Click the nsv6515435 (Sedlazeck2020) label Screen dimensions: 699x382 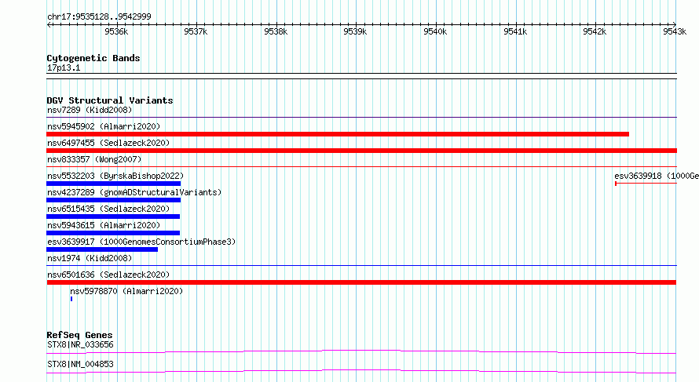(x=108, y=209)
